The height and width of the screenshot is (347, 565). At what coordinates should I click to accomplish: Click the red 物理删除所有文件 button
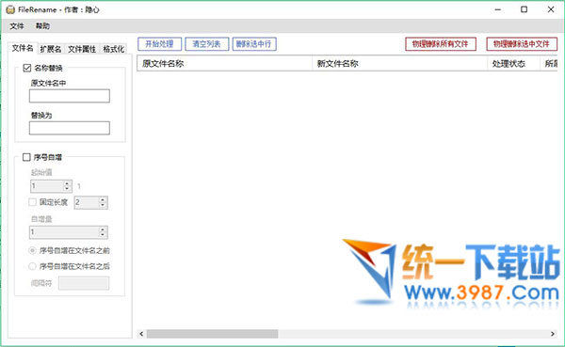click(x=441, y=44)
